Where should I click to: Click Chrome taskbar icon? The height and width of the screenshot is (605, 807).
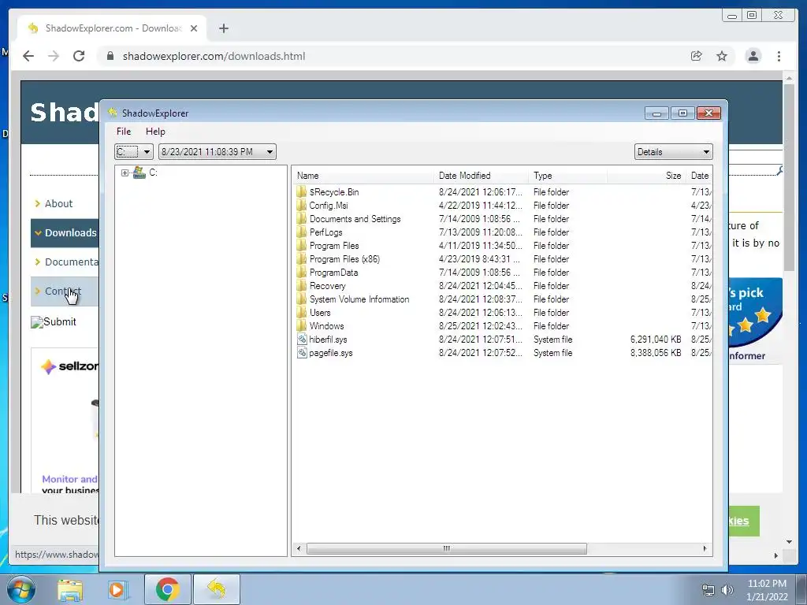pyautogui.click(x=167, y=589)
